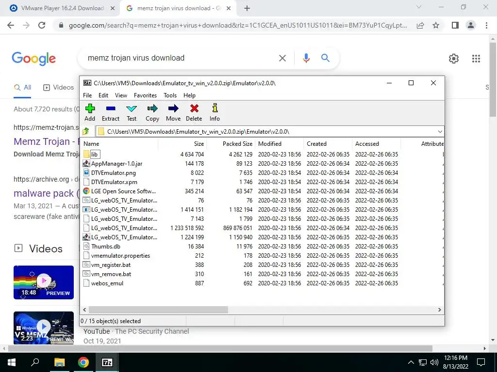Image resolution: width=497 pixels, height=372 pixels.
Task: Open the notification center
Action: click(481, 362)
